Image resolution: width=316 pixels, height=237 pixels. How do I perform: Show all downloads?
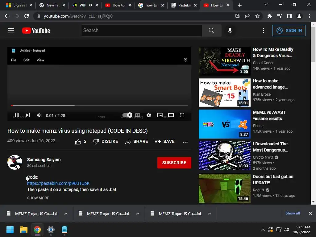pyautogui.click(x=293, y=213)
